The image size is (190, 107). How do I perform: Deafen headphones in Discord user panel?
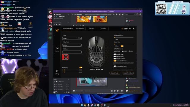(x=66, y=92)
